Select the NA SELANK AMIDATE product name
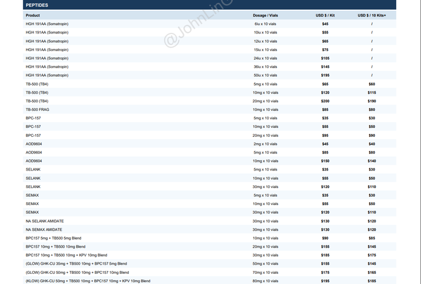 click(45, 221)
